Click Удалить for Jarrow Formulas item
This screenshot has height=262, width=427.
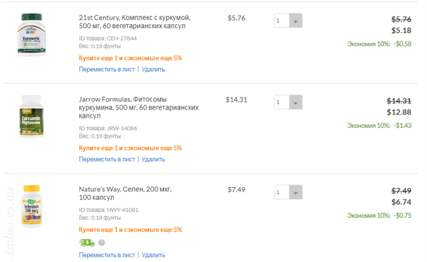click(x=153, y=159)
